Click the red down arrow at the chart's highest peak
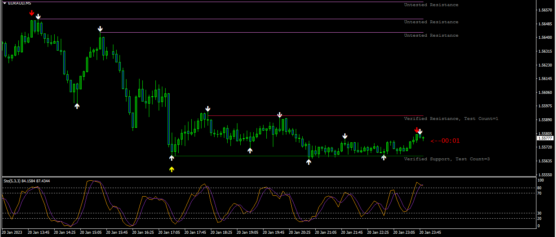Viewport: 556px width, 237px height. coord(31,13)
